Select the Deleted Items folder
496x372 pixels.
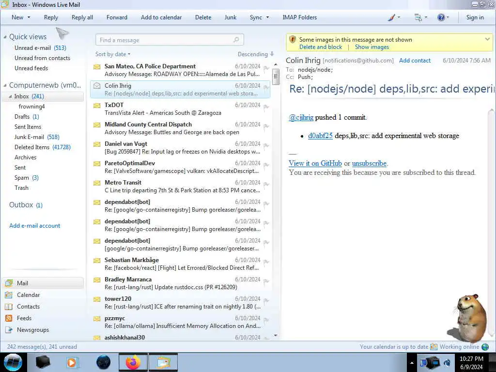click(x=43, y=147)
